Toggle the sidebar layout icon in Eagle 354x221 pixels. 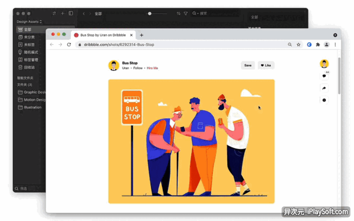(x=71, y=14)
